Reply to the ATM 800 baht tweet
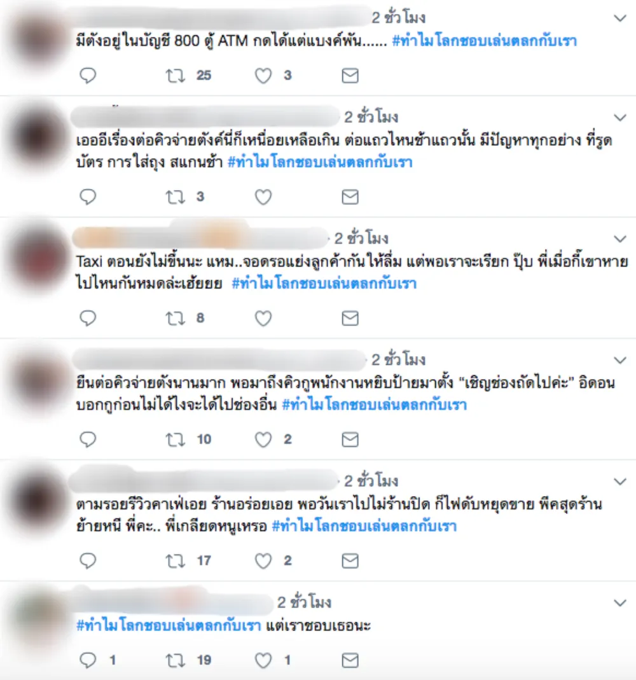The width and height of the screenshot is (636, 680). coord(88,76)
